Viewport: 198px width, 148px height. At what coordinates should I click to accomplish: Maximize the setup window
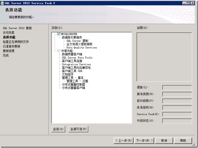click(x=188, y=3)
